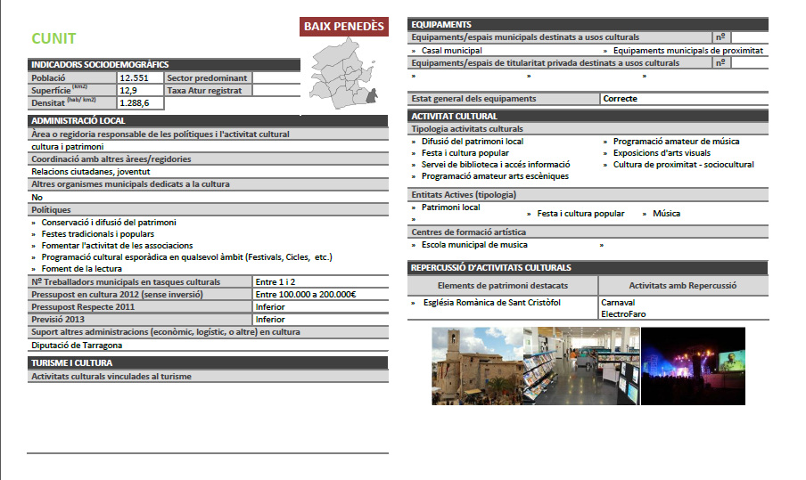This screenshot has width=806, height=480.
Task: Select 'Relacions ciutadanes, joventut' text
Action: [90, 172]
